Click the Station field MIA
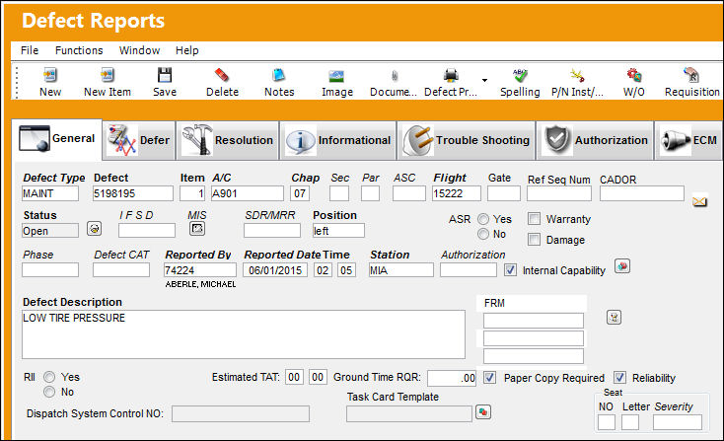 [400, 269]
